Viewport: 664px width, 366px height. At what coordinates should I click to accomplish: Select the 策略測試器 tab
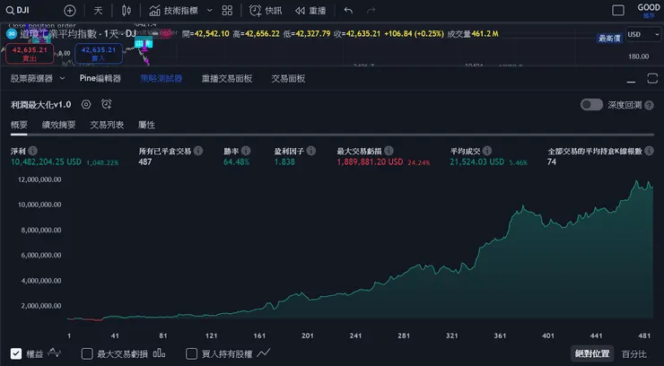[x=162, y=78]
